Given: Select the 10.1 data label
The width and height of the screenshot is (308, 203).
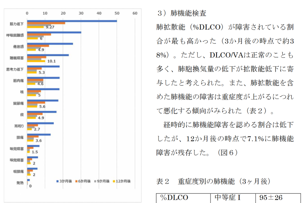Looking at the screenshot, I should [x=52, y=61].
